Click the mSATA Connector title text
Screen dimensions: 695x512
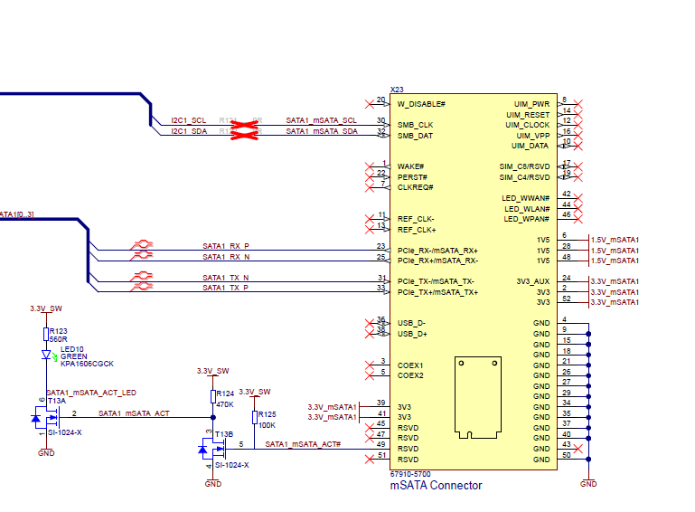pyautogui.click(x=436, y=486)
